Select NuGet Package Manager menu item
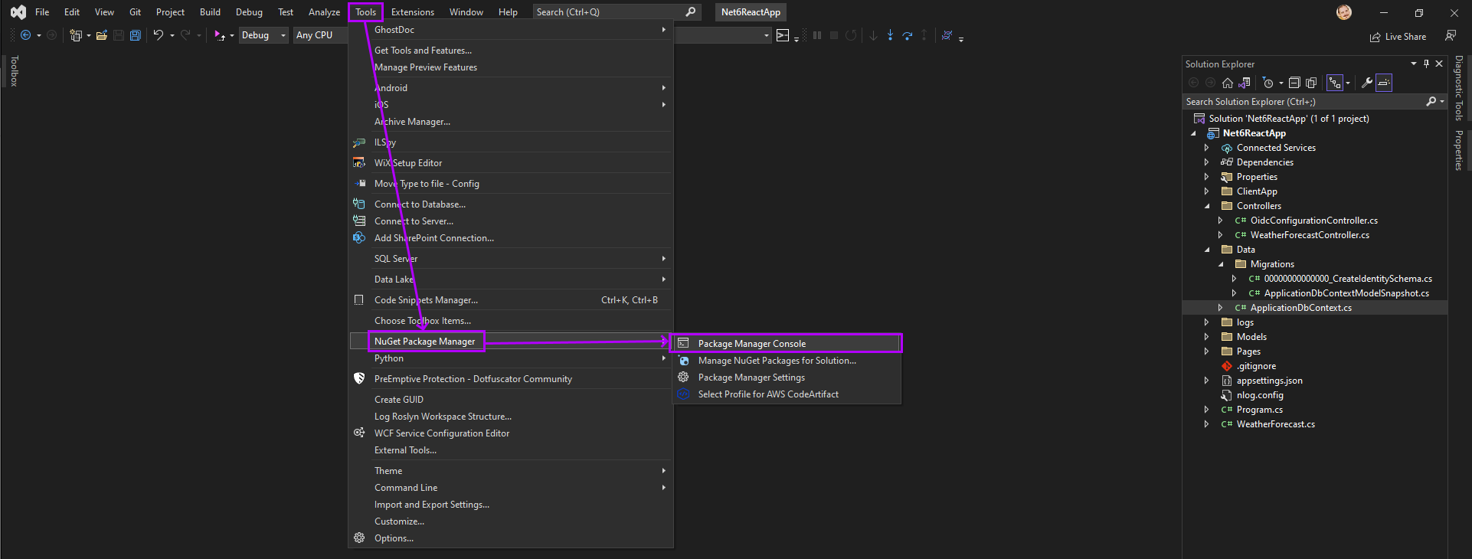Viewport: 1472px width, 559px height. 511,342
